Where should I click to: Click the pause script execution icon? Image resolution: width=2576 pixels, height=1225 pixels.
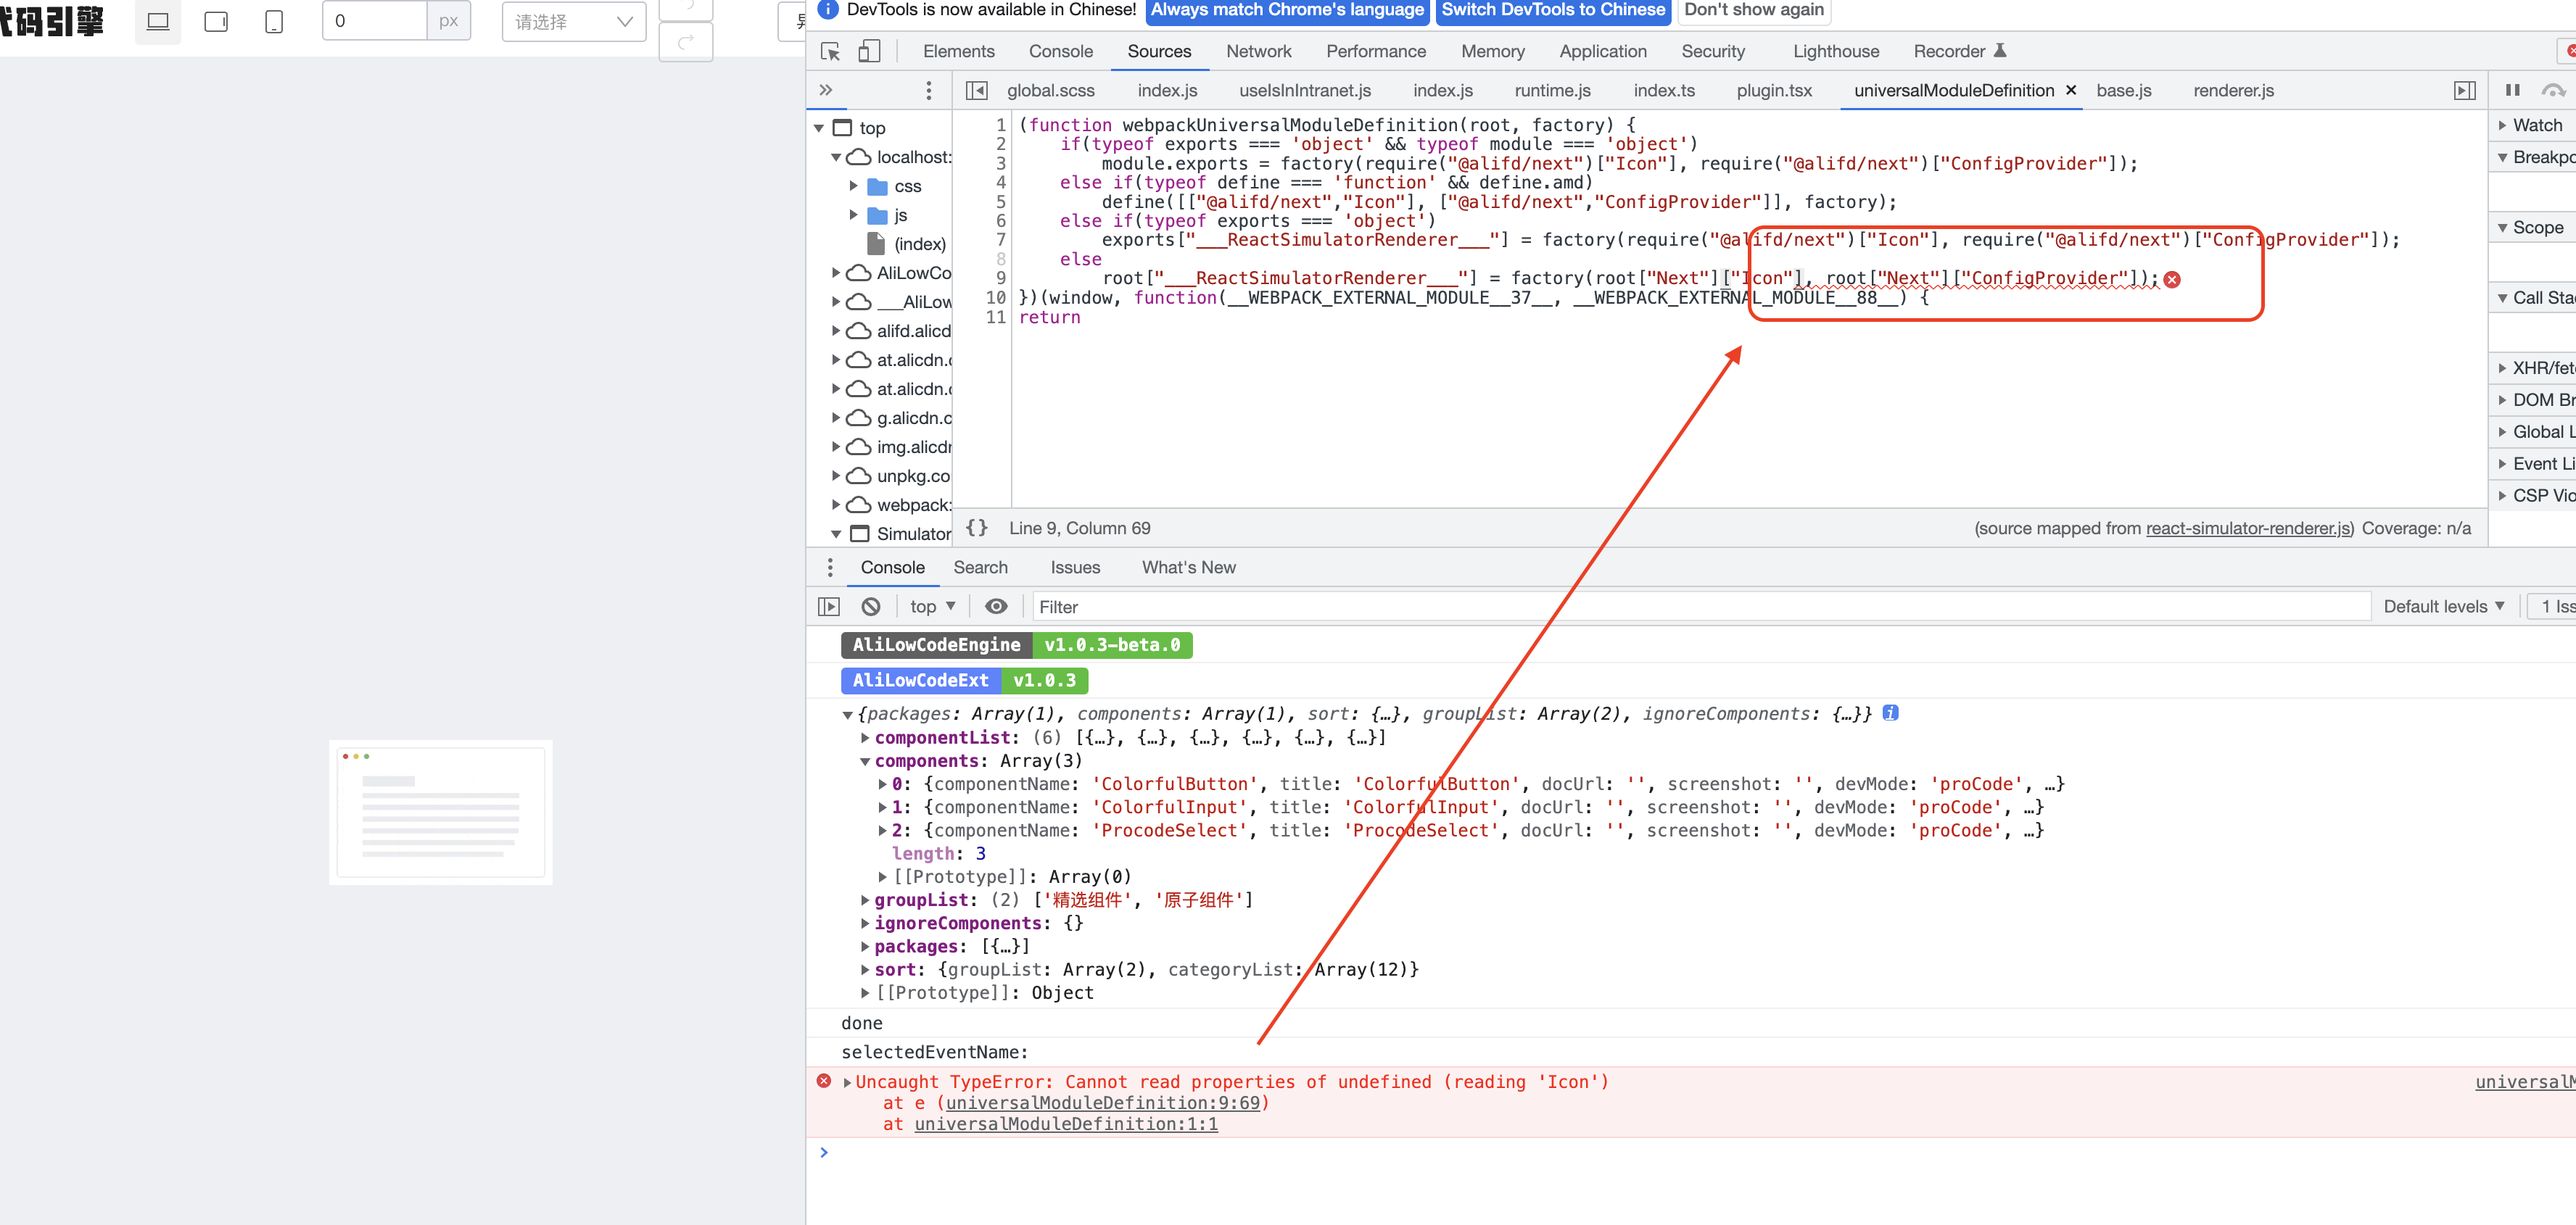2514,90
